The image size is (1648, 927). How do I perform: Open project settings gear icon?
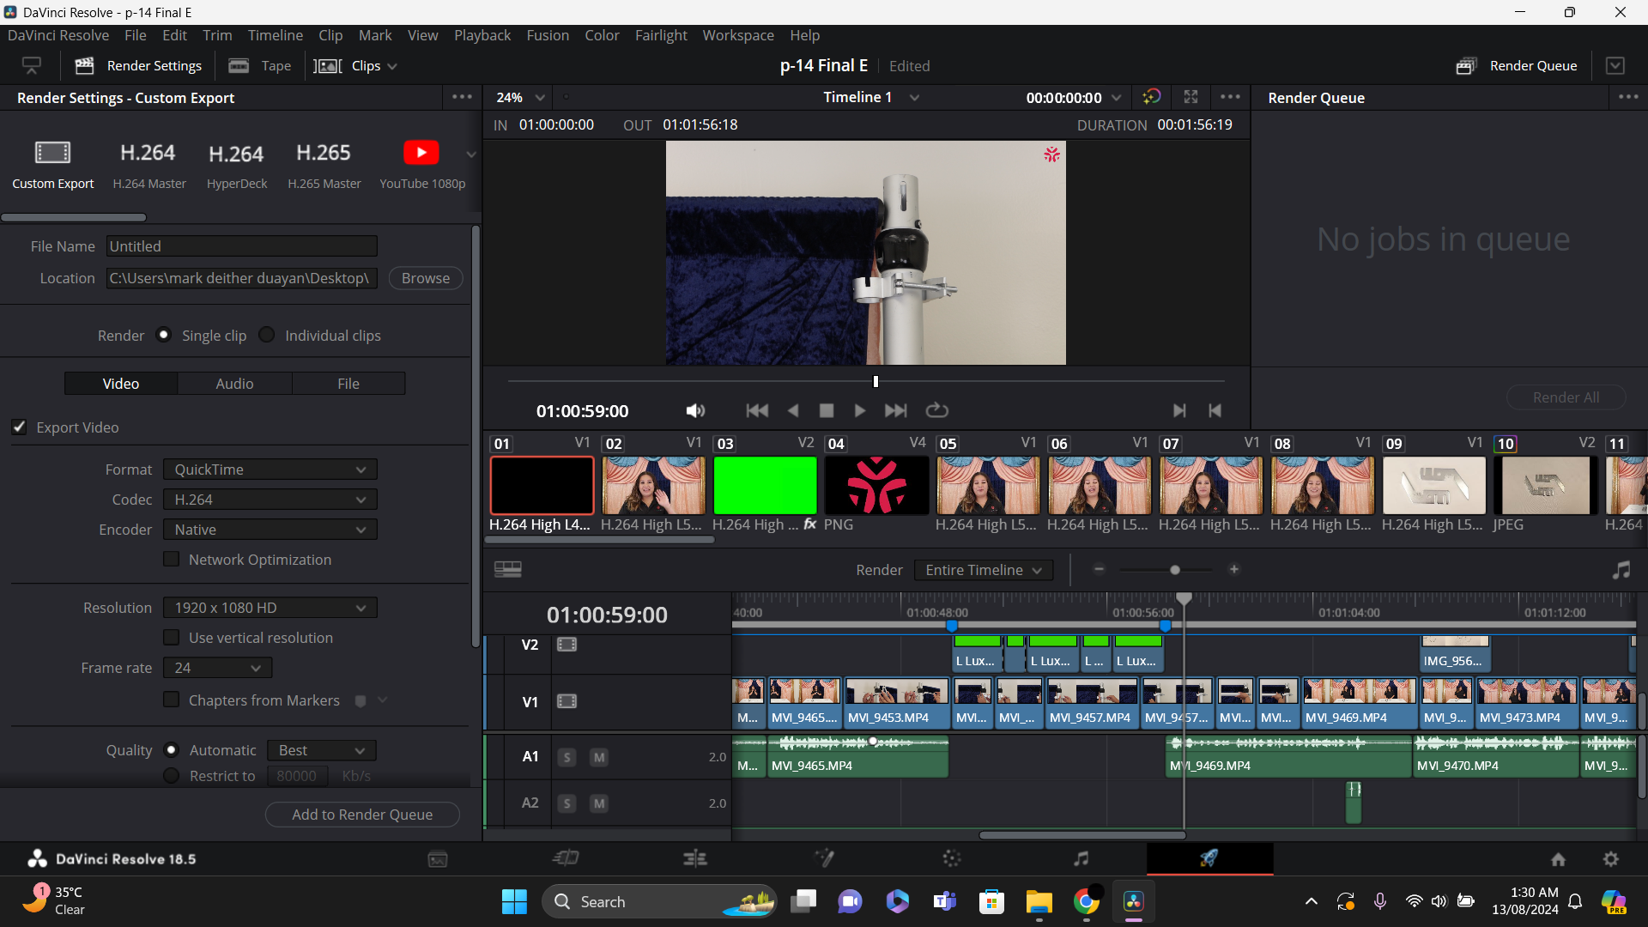point(1611,859)
